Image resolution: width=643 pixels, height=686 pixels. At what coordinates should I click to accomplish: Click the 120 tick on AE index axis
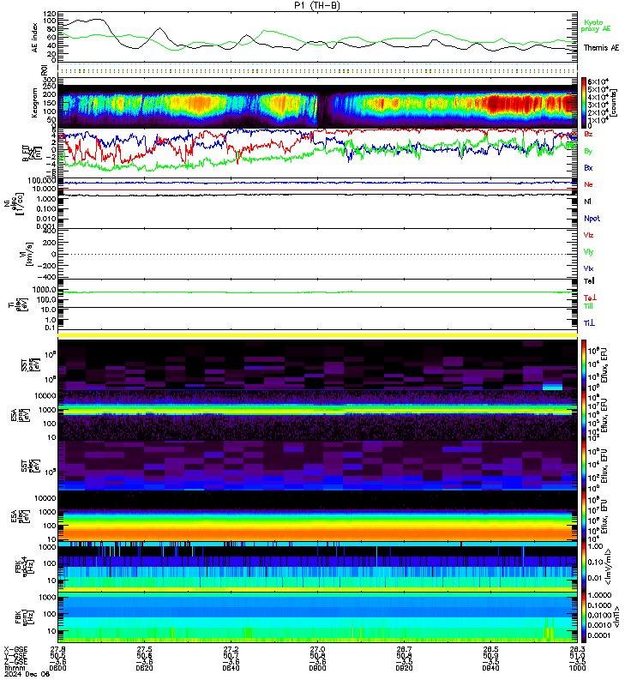pyautogui.click(x=51, y=15)
